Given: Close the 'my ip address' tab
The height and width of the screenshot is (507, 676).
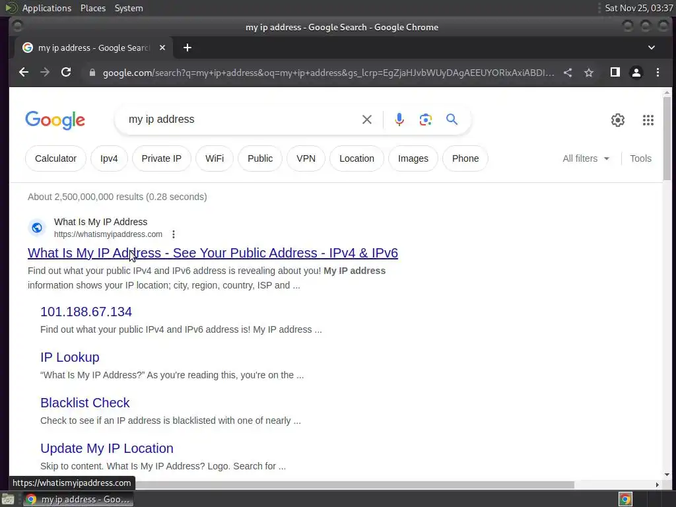Looking at the screenshot, I should click(162, 48).
